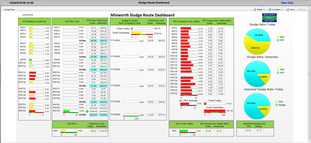This screenshot has width=311, height=143.
Task: Expand the Full Screen dropdown arrow
Action: coord(282,9)
